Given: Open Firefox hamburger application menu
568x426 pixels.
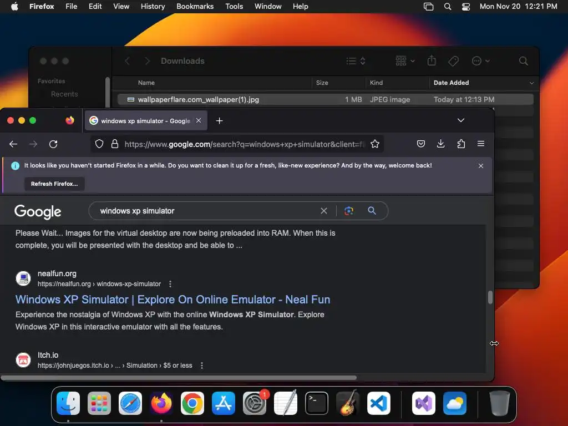Looking at the screenshot, I should tap(481, 144).
